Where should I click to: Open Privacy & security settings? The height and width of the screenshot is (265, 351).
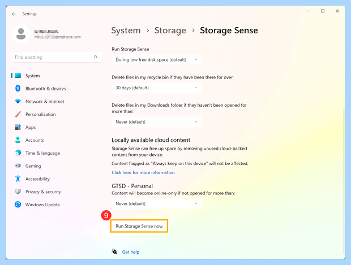point(56,192)
